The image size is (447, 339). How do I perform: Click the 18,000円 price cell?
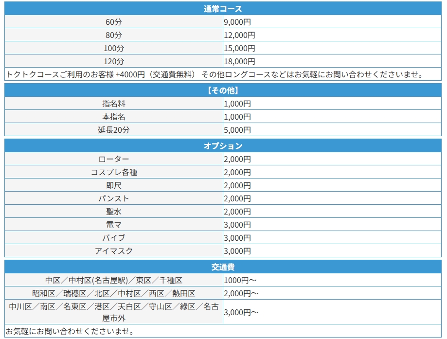point(239,61)
